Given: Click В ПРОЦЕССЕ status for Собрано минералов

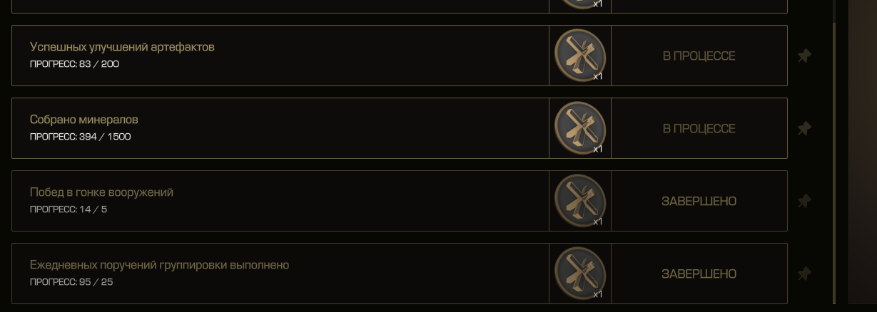Looking at the screenshot, I should point(699,128).
